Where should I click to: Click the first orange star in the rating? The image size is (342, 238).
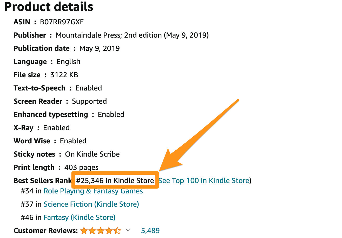click(84, 230)
